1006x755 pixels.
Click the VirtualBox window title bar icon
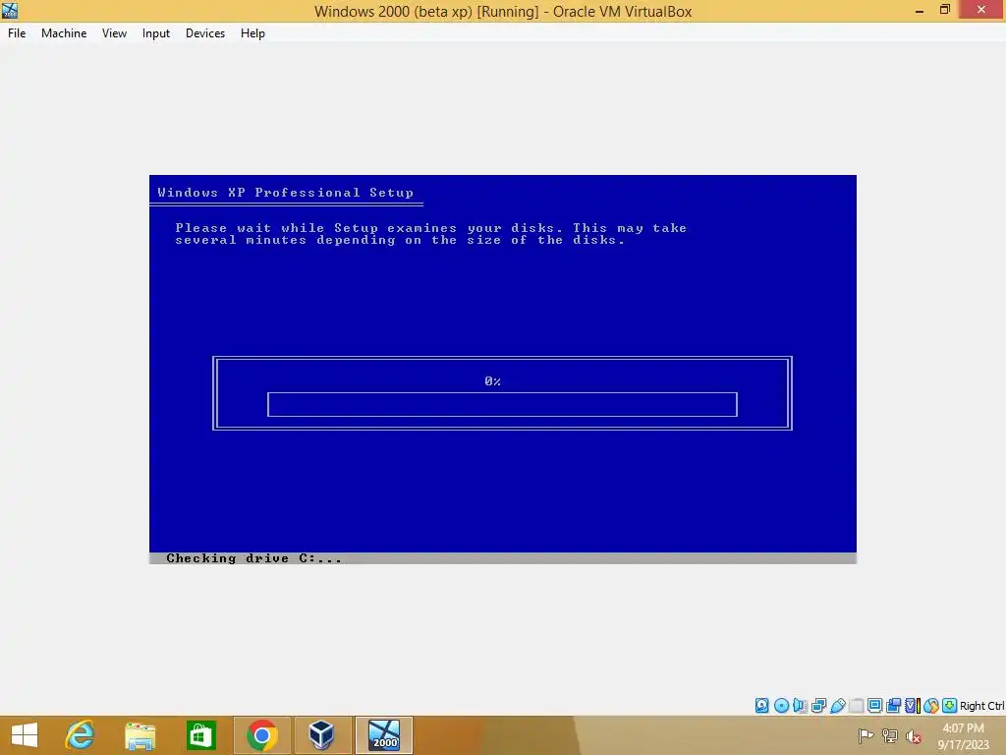point(10,10)
